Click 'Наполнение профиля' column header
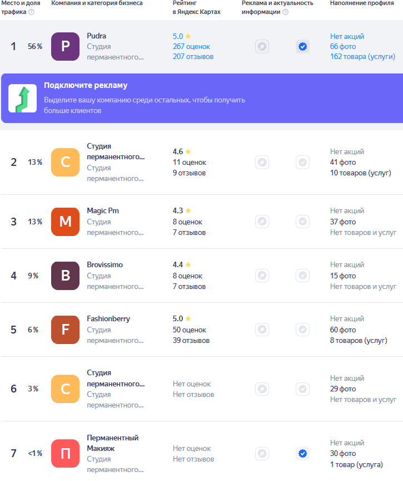This screenshot has height=481, width=403. click(362, 3)
